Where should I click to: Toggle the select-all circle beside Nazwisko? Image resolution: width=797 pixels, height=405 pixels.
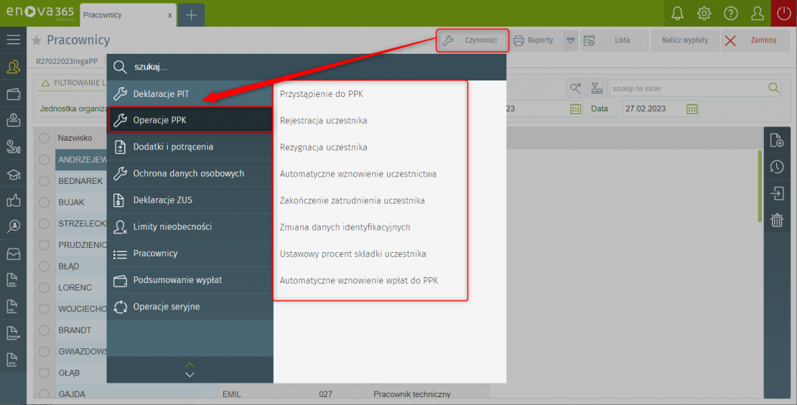[x=45, y=138]
